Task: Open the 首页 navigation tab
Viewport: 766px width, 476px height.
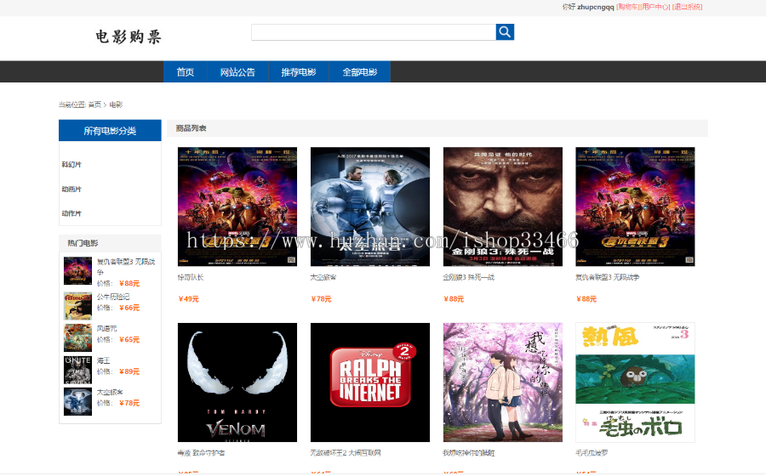Action: click(186, 72)
